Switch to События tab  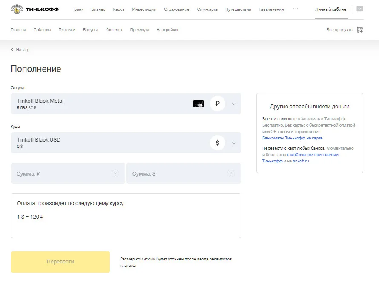pos(42,30)
